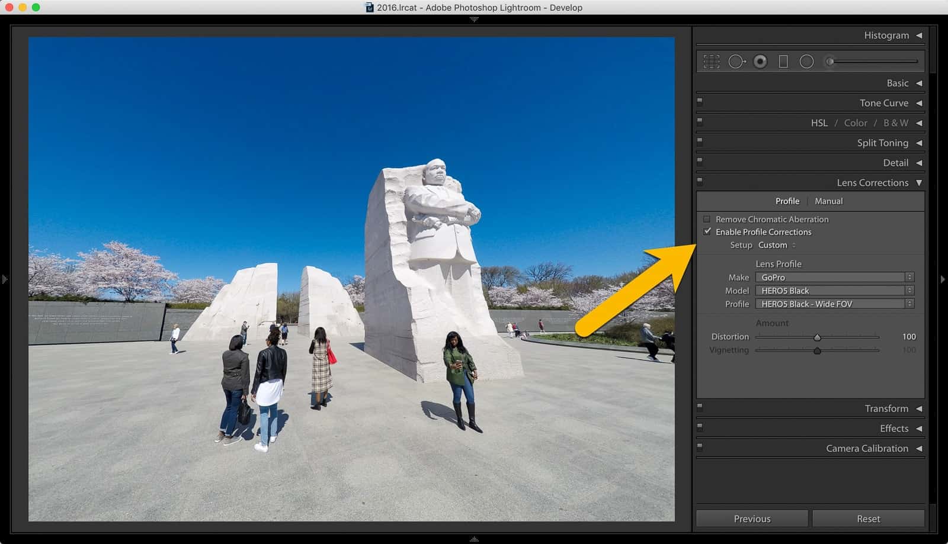Hide the right panel via edge arrow
The height and width of the screenshot is (544, 948).
tap(943, 279)
